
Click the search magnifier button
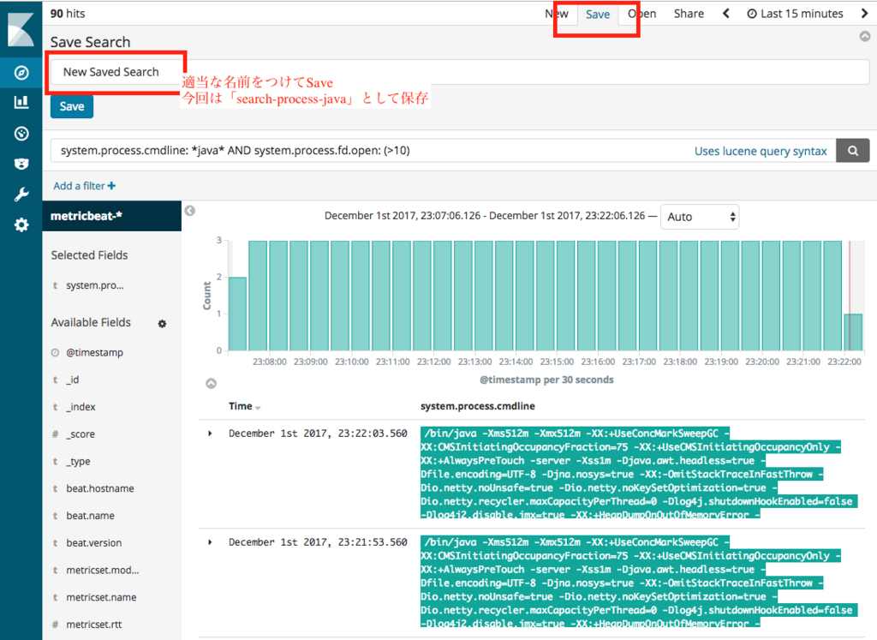pyautogui.click(x=852, y=151)
